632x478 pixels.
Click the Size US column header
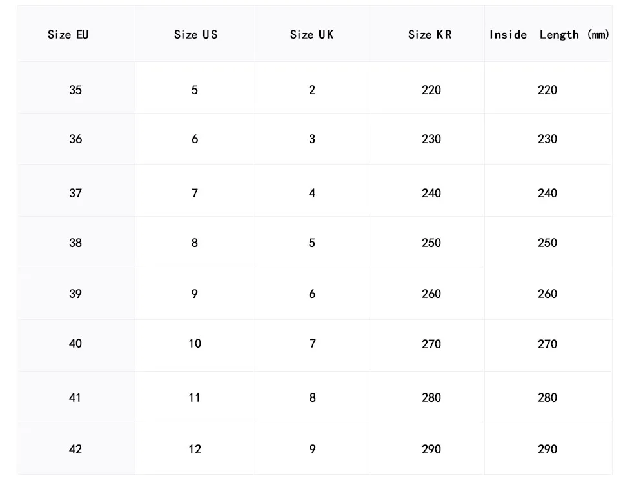tap(195, 35)
